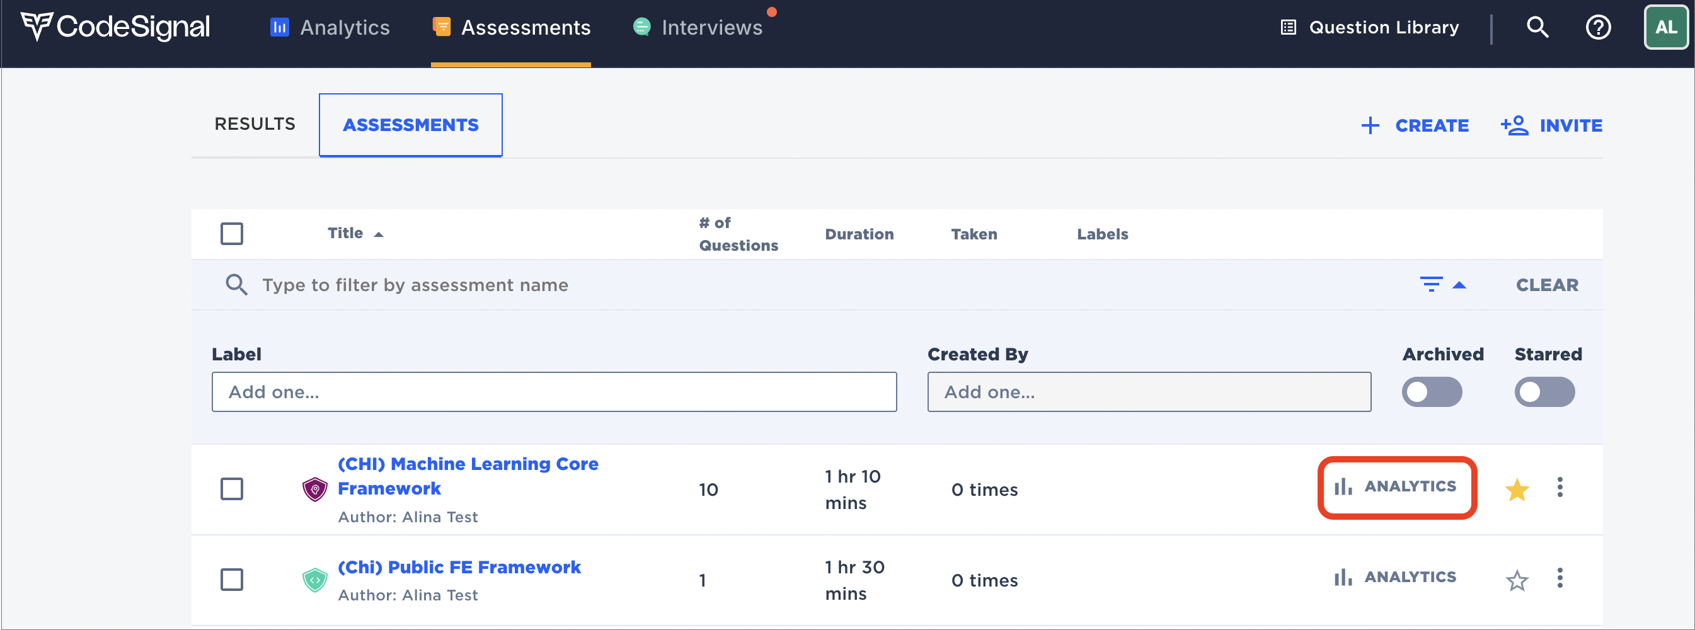Viewport: 1695px width, 630px height.
Task: Go to the Interviews section
Action: tap(698, 28)
